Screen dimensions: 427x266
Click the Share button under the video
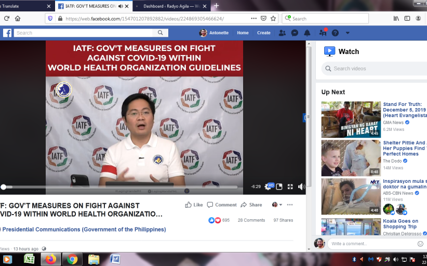point(251,205)
